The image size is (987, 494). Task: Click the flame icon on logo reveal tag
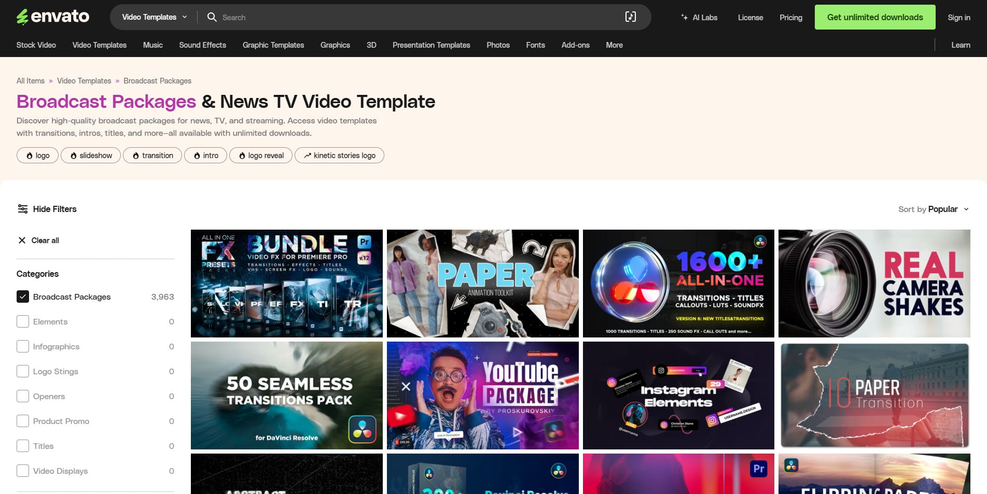tap(242, 156)
